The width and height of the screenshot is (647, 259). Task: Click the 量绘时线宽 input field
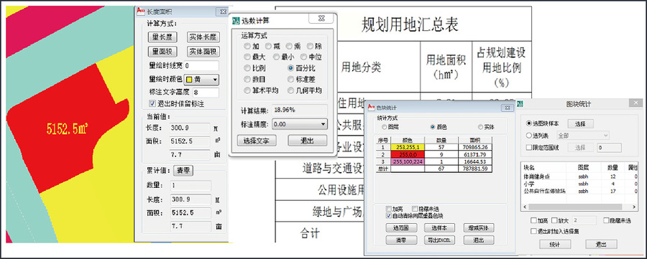pos(202,66)
